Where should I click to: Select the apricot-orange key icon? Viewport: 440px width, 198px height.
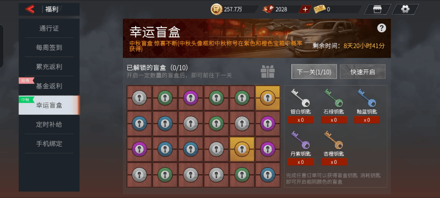click(333, 140)
